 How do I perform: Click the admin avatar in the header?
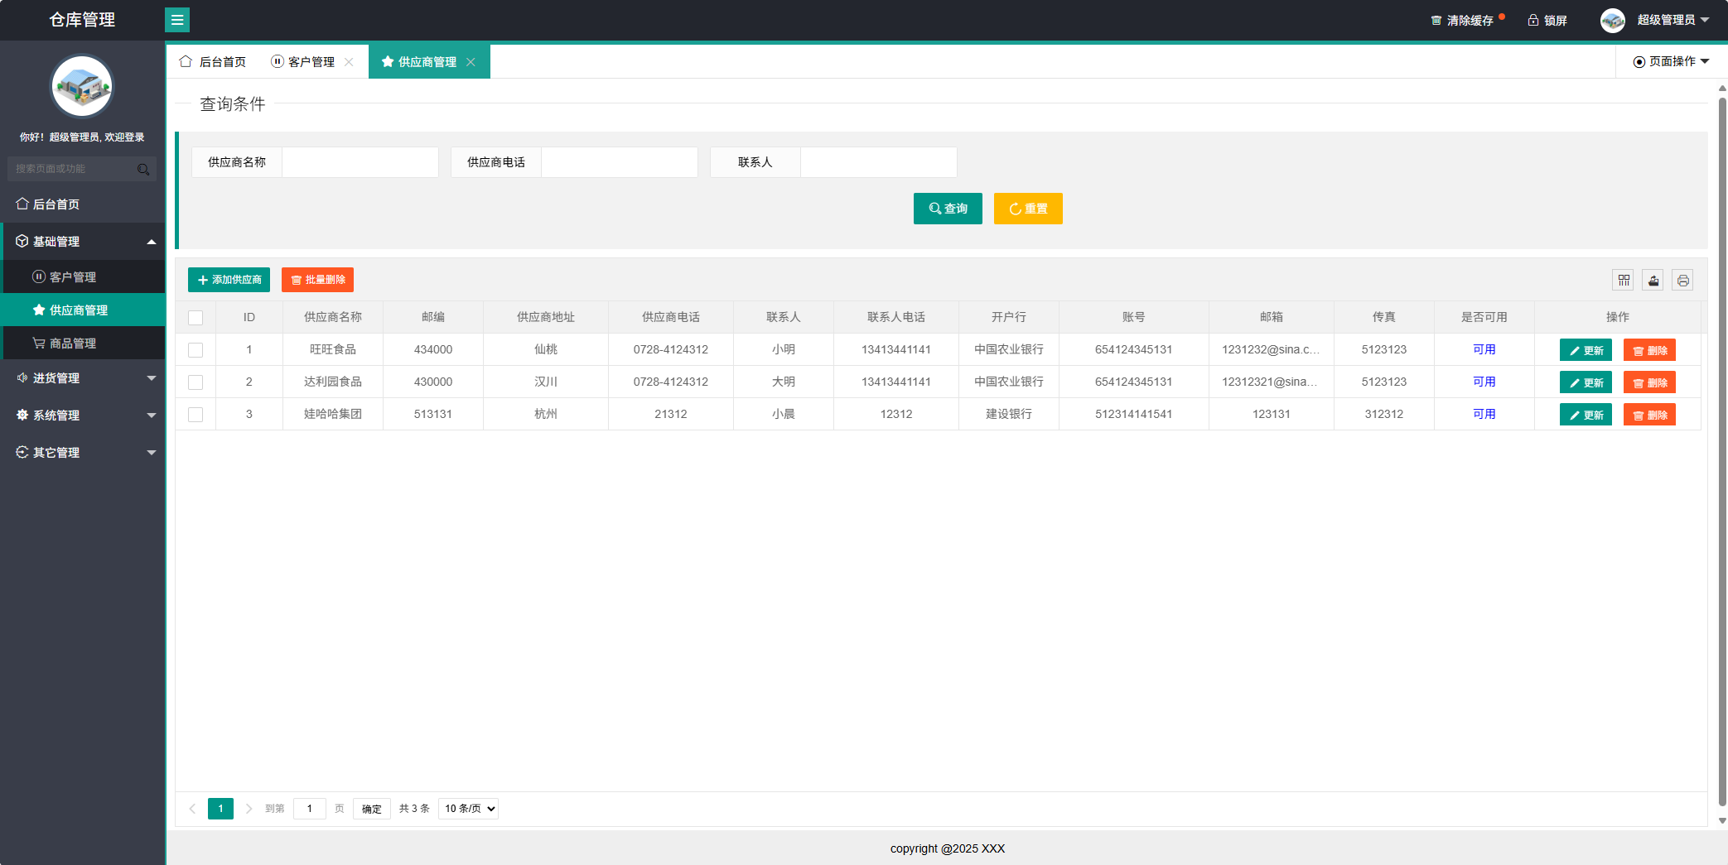pyautogui.click(x=1613, y=21)
